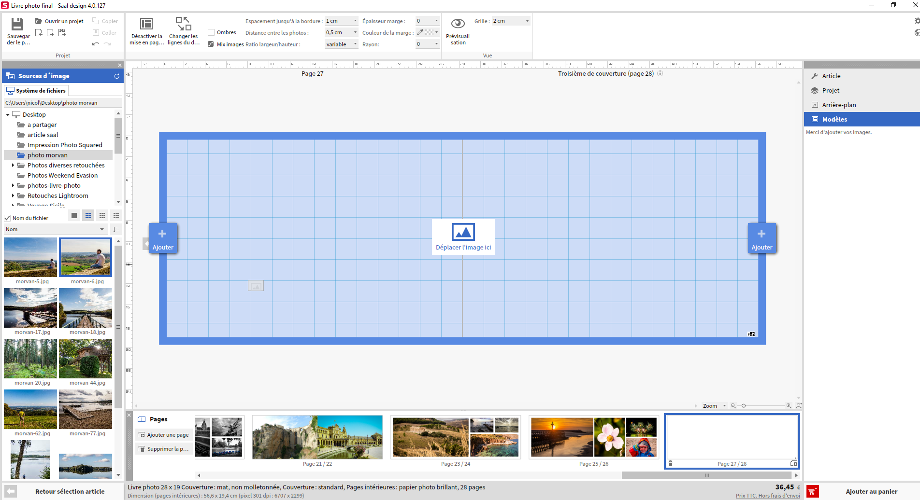This screenshot has height=500, width=920.
Task: Click the zoom slider handle
Action: [744, 406]
